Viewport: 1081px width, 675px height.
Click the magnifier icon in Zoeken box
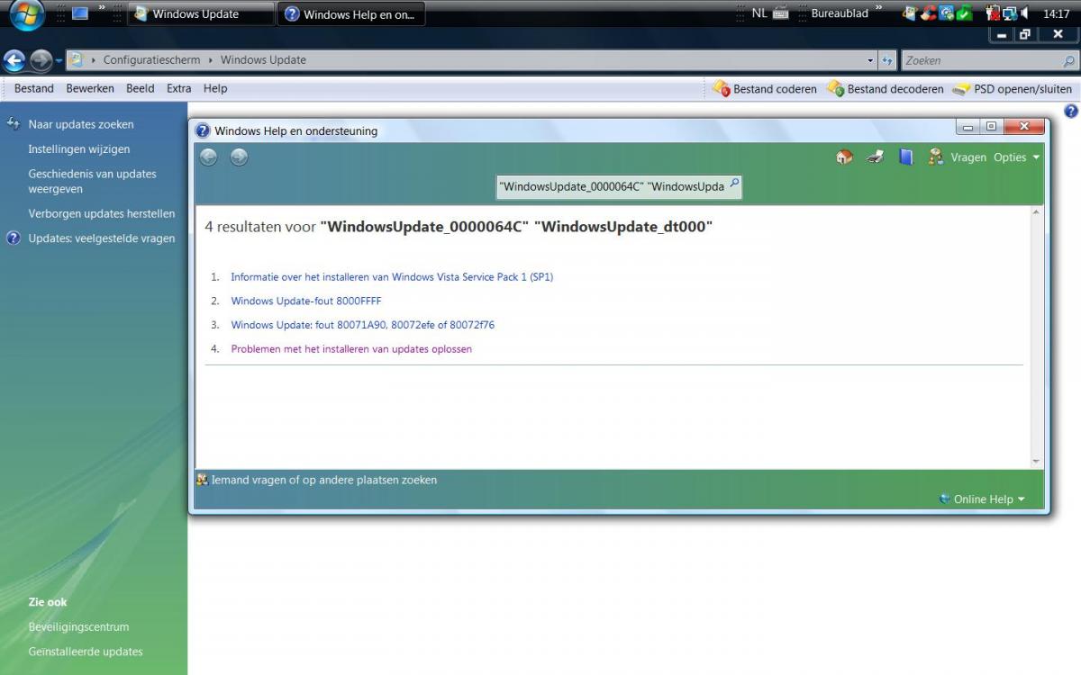[1069, 60]
